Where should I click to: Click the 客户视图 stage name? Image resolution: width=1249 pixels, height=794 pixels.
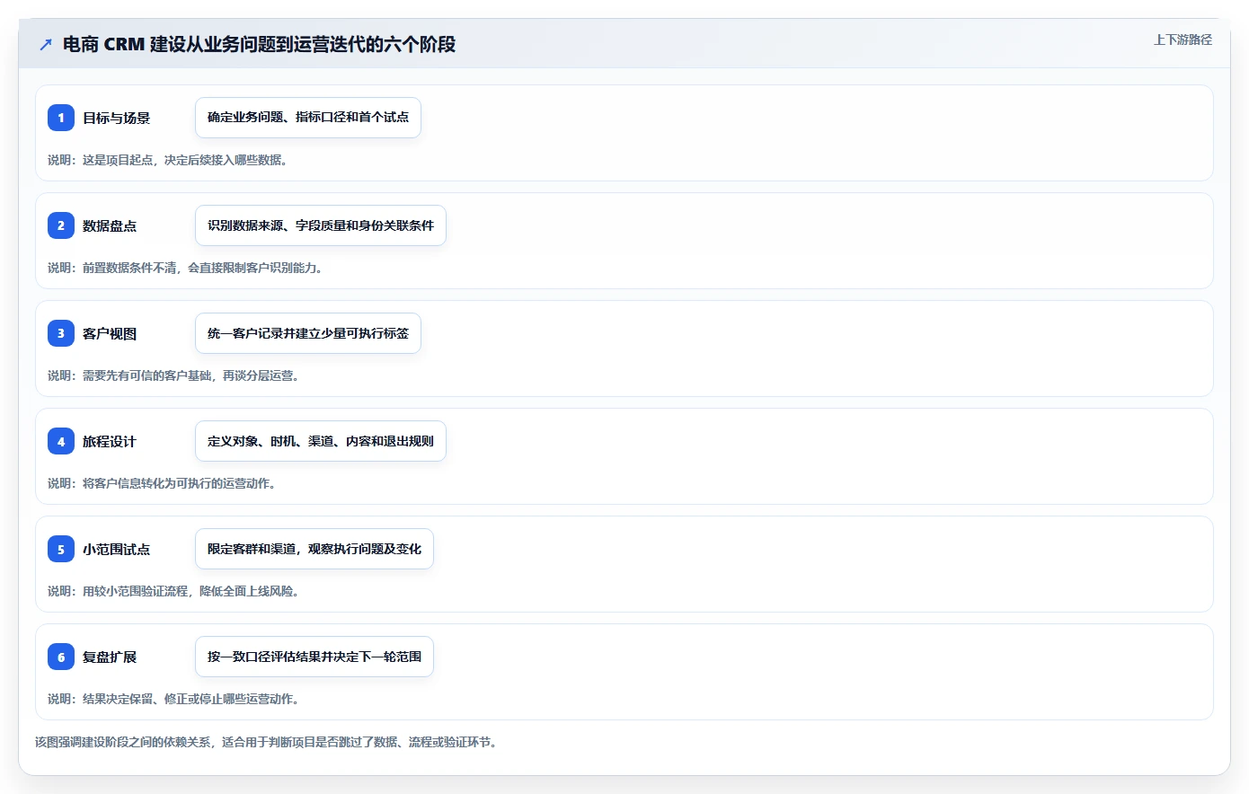click(x=110, y=333)
